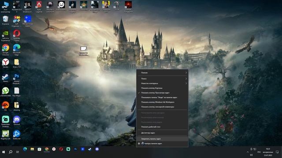The width and height of the screenshot is (282, 158).
Task: Open Movavi editor from the taskbar
Action: (82, 149)
